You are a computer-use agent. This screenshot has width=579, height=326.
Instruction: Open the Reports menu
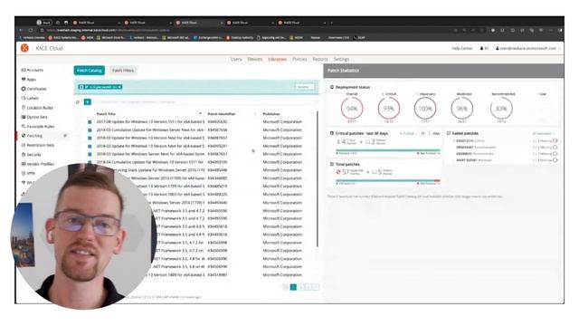tap(320, 59)
